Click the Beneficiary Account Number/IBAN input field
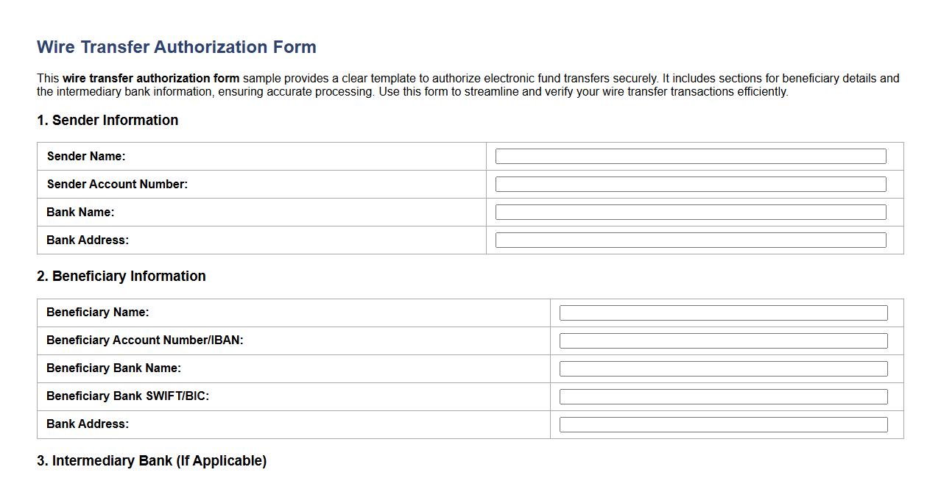Viewport: 941px width, 478px height. point(724,340)
